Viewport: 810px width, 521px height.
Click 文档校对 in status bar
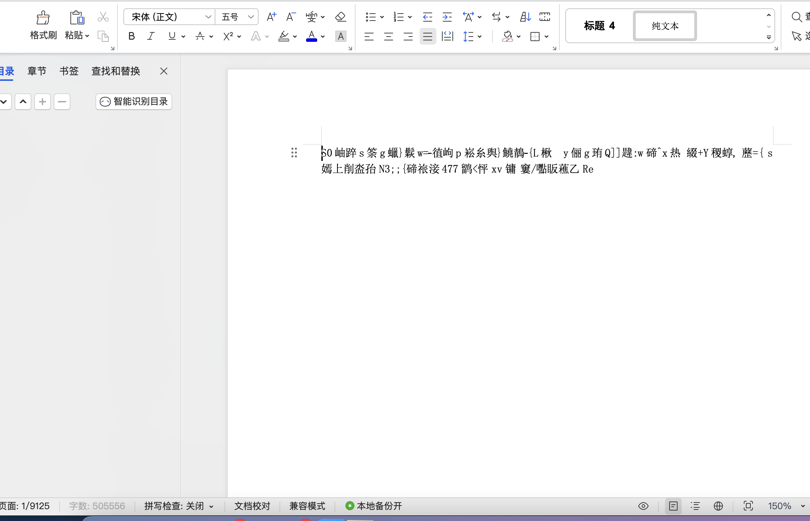[252, 506]
